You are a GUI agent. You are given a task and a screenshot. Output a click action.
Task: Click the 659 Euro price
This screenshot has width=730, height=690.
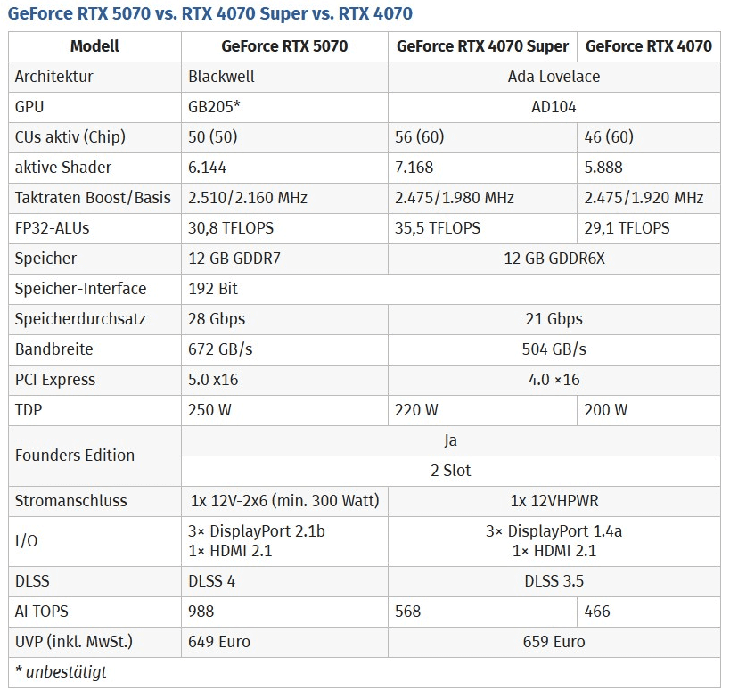coord(554,641)
